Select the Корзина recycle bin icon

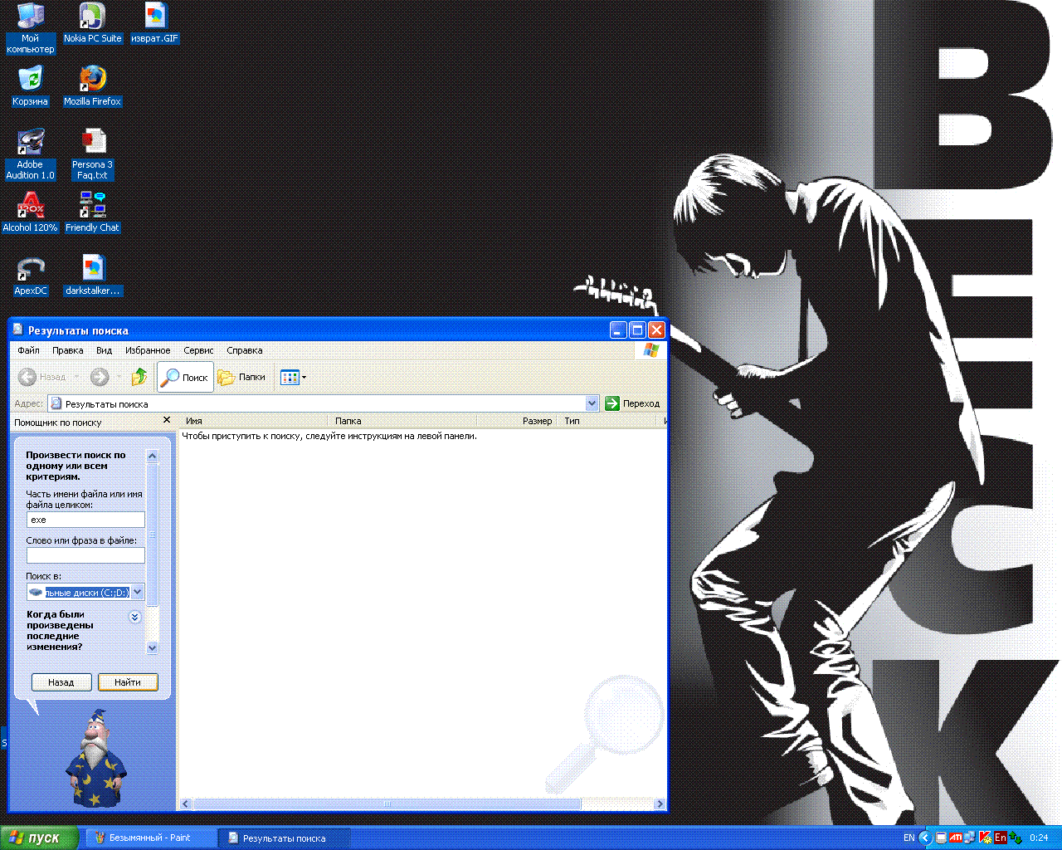31,81
